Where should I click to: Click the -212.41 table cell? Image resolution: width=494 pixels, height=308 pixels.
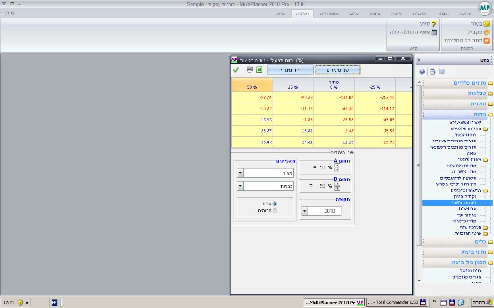[x=374, y=97]
